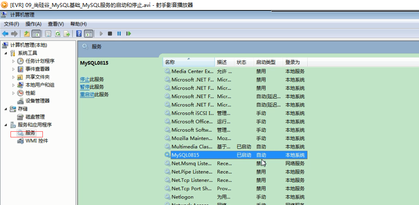Select 服务 in the tree

coord(30,133)
